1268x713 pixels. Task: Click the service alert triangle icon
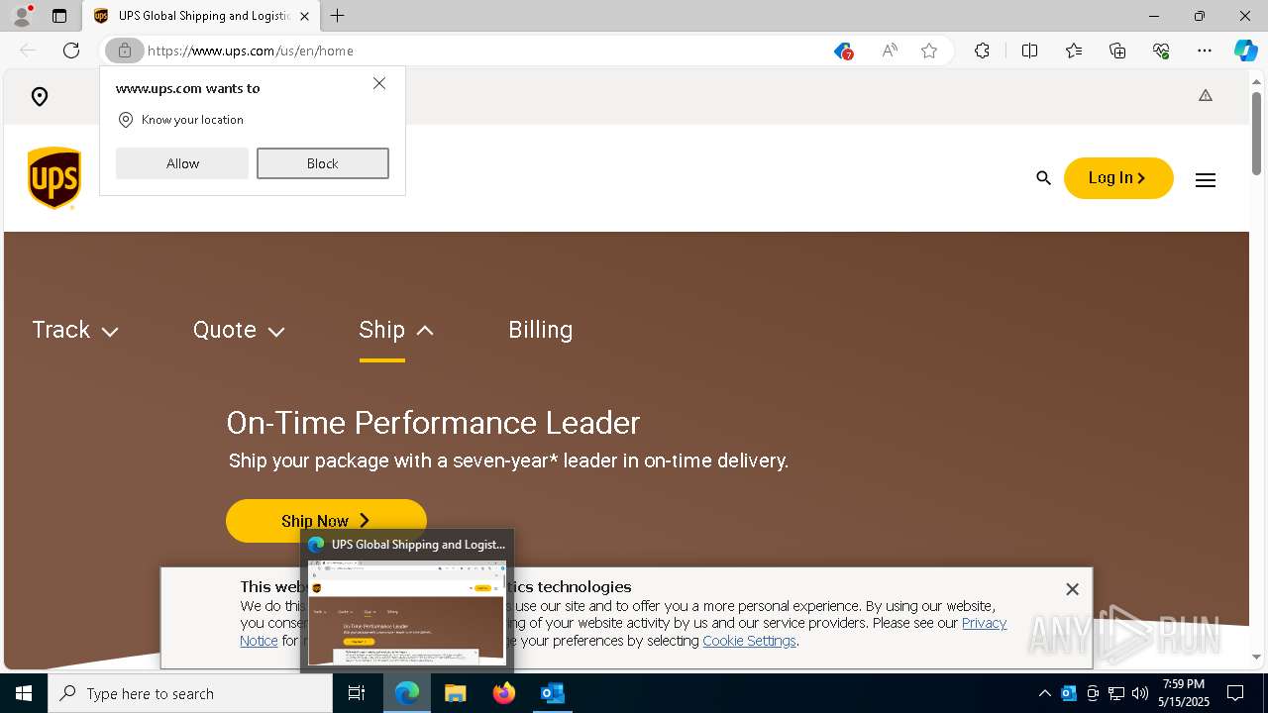pyautogui.click(x=1206, y=95)
